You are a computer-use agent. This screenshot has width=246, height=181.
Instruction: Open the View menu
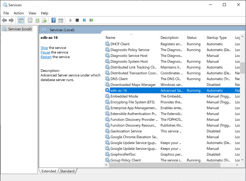(x=32, y=13)
